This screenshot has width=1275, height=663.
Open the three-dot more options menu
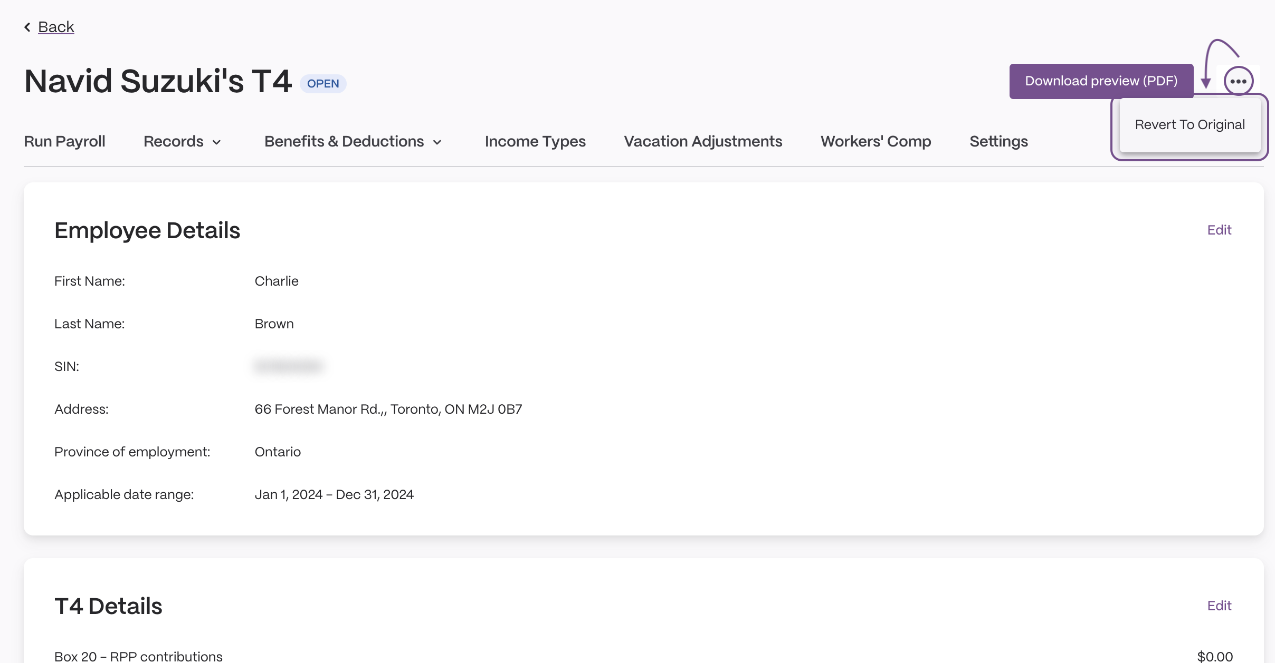pyautogui.click(x=1238, y=81)
